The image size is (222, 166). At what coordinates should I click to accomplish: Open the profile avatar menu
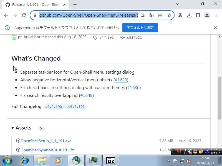click(207, 15)
